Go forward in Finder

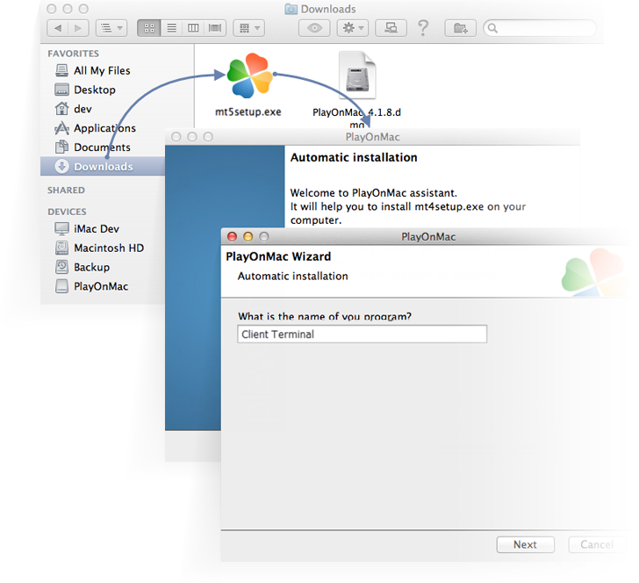tap(77, 28)
